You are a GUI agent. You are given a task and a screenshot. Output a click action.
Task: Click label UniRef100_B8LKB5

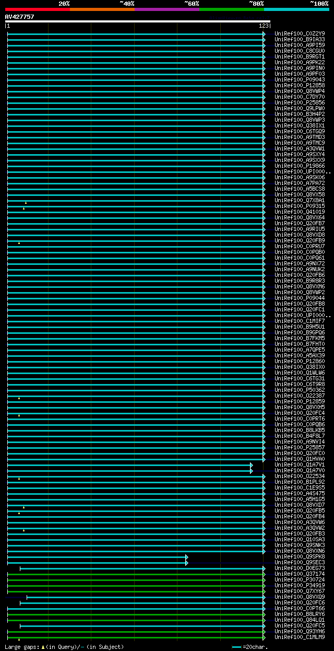point(300,430)
